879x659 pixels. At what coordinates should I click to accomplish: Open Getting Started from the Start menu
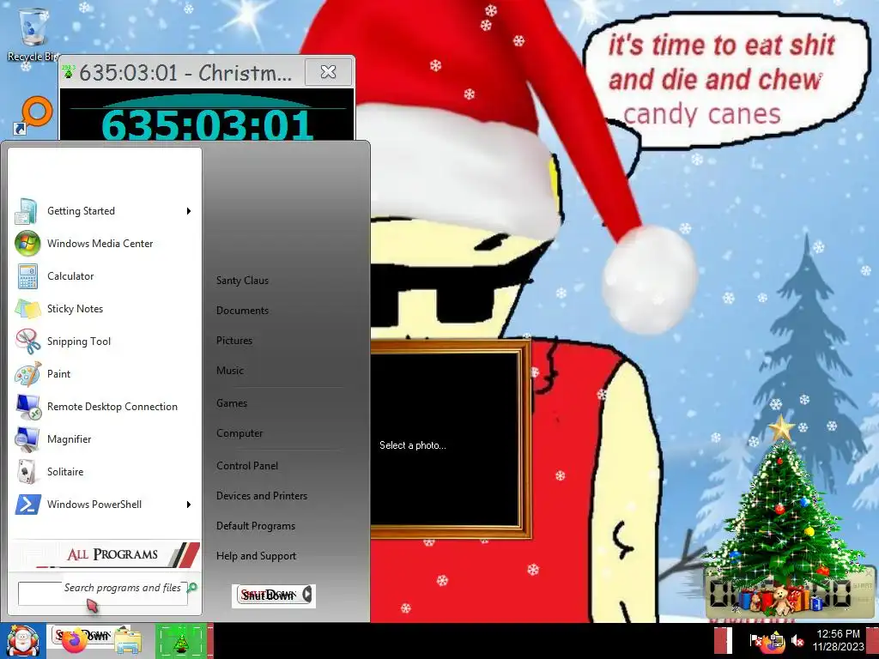pos(104,211)
